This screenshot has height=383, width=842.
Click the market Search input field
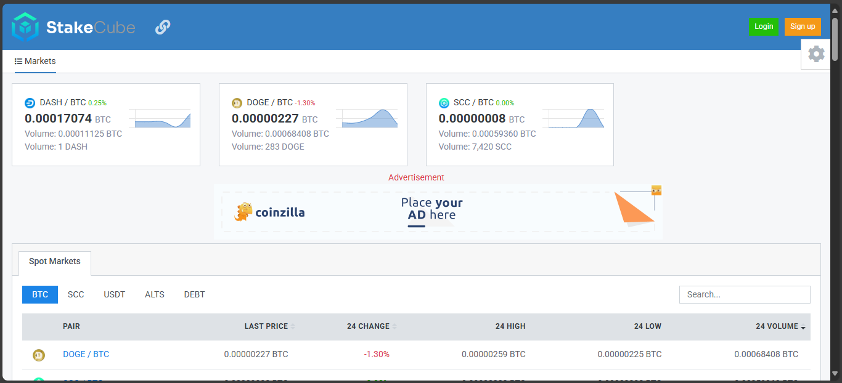pos(744,294)
